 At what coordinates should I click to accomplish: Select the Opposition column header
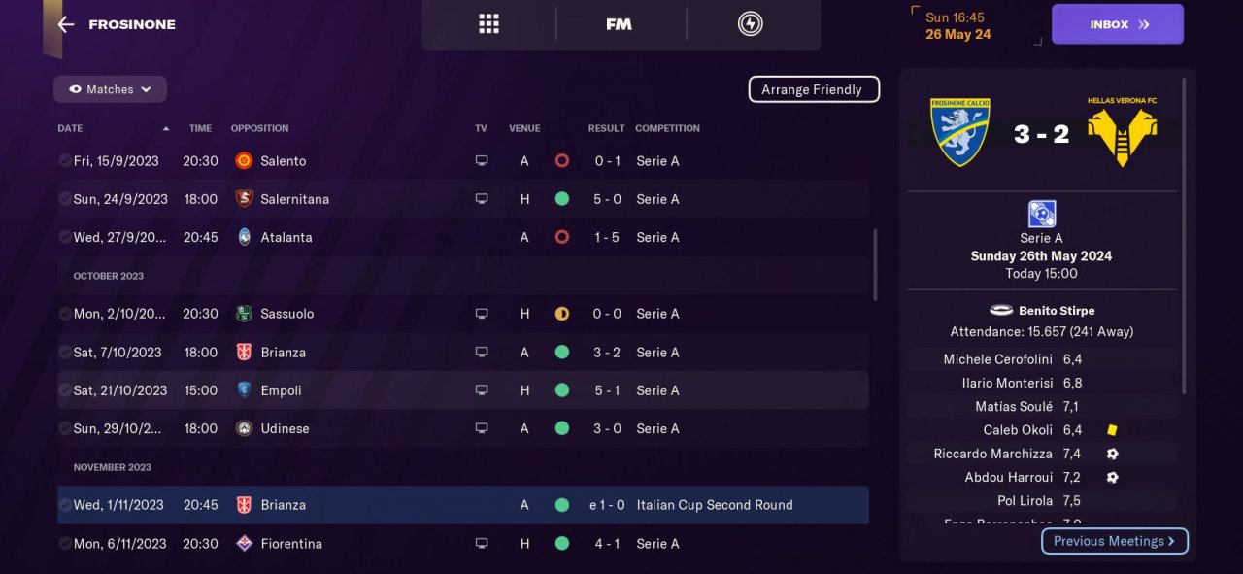click(x=259, y=128)
